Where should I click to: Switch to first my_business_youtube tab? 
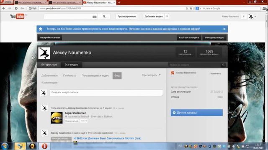pyautogui.click(x=31, y=2)
